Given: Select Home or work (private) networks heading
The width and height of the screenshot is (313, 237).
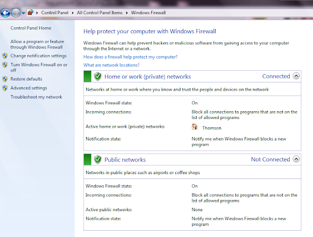Looking at the screenshot, I should point(148,77).
